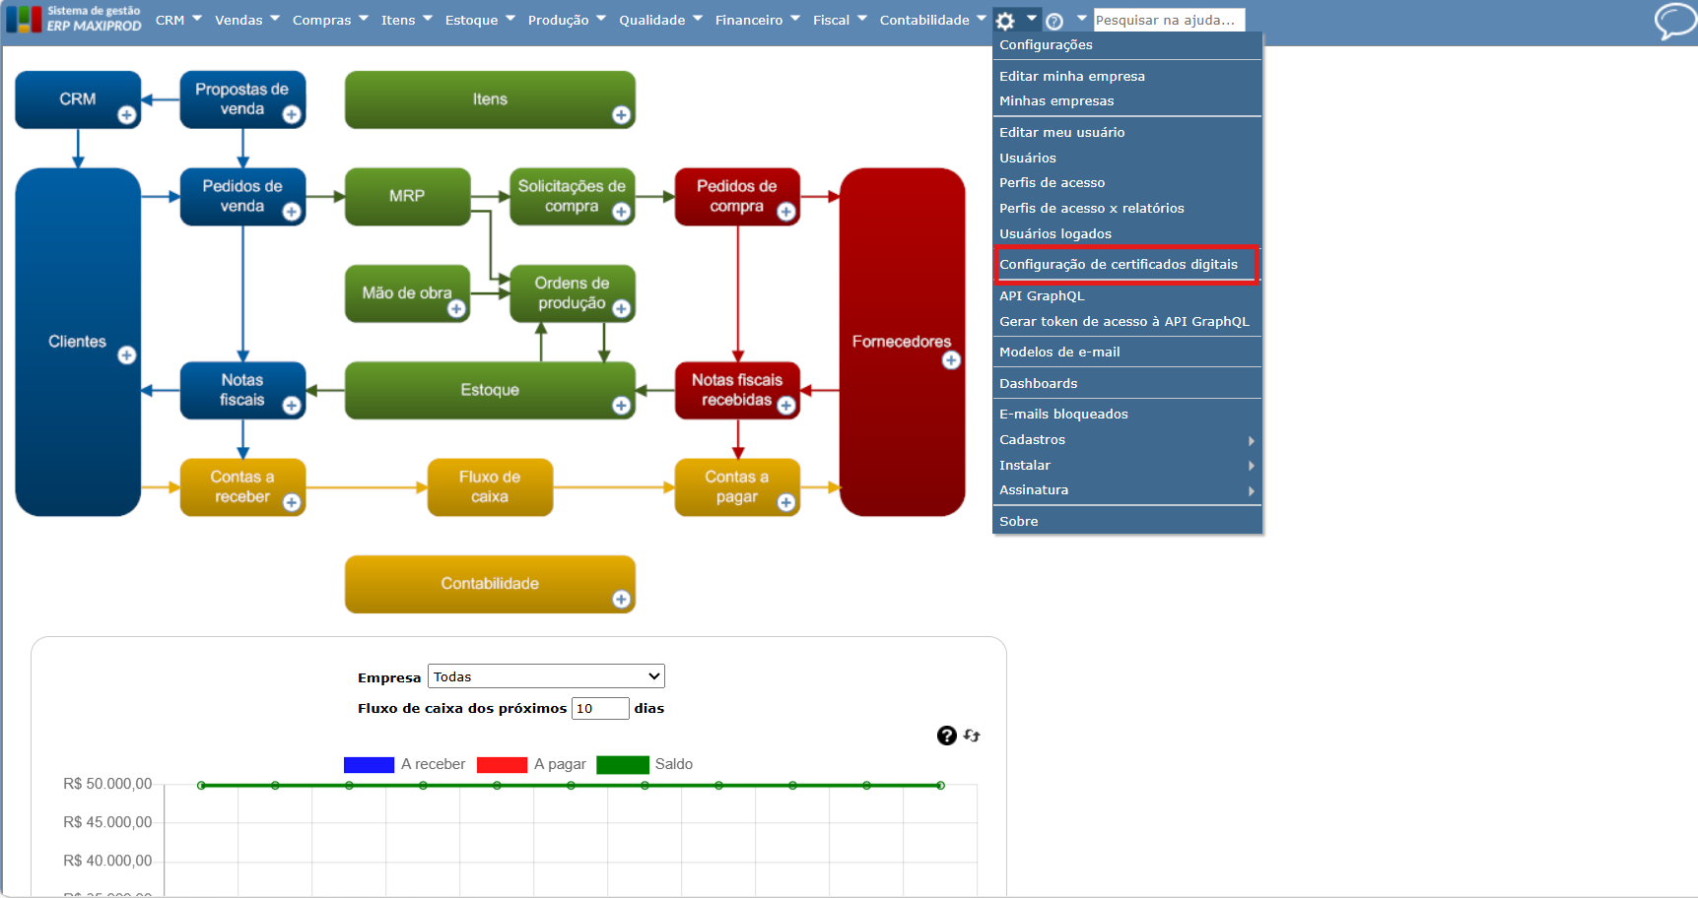Open the Fornecedores block
The image size is (1698, 898).
(902, 342)
